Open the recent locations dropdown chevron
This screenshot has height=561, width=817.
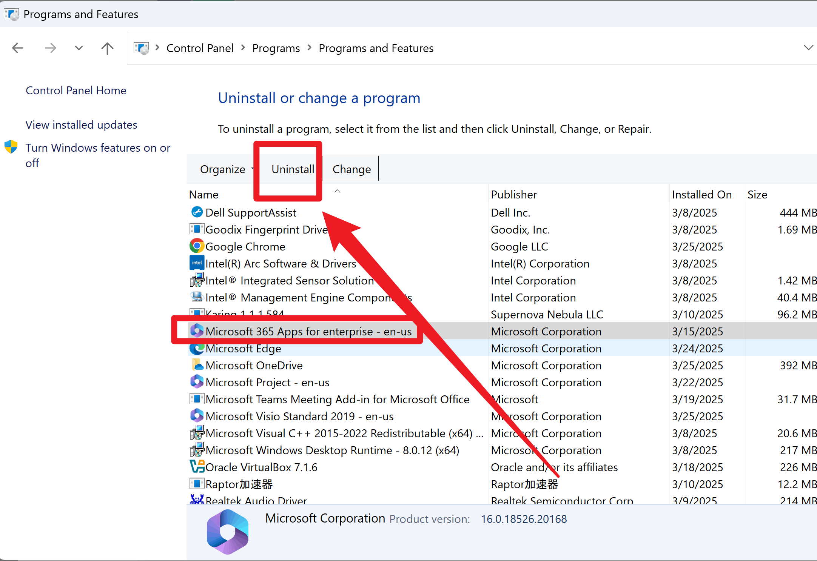[x=79, y=48]
